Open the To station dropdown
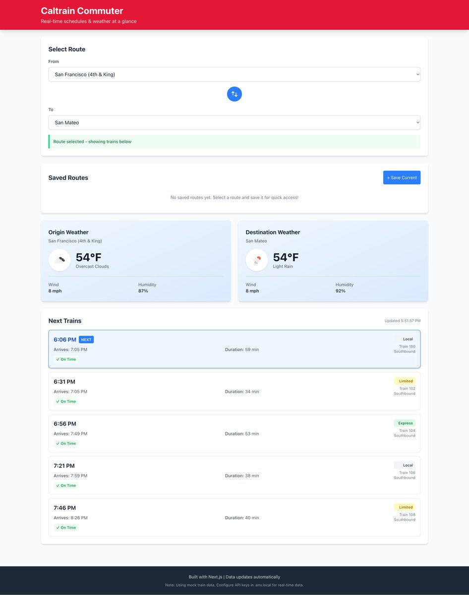The width and height of the screenshot is (469, 595). click(234, 122)
